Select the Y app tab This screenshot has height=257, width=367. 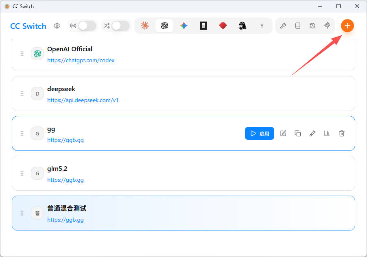[x=262, y=26]
